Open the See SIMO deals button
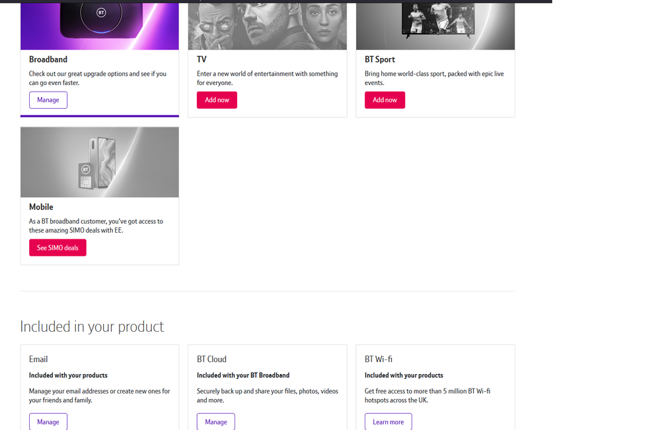This screenshot has width=660, height=430. tap(57, 248)
